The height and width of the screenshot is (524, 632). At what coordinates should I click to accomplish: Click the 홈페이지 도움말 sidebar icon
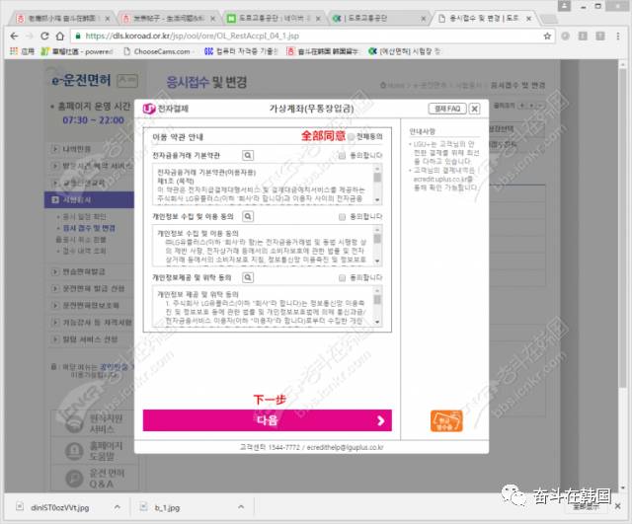click(74, 451)
